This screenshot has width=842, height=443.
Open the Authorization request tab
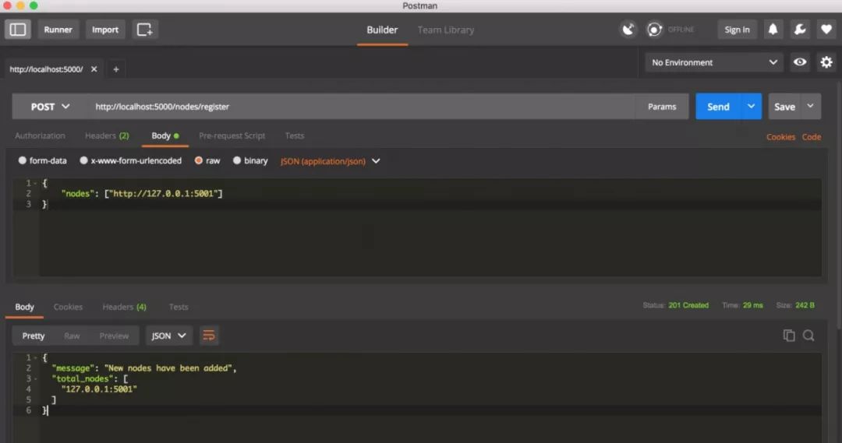(x=40, y=135)
